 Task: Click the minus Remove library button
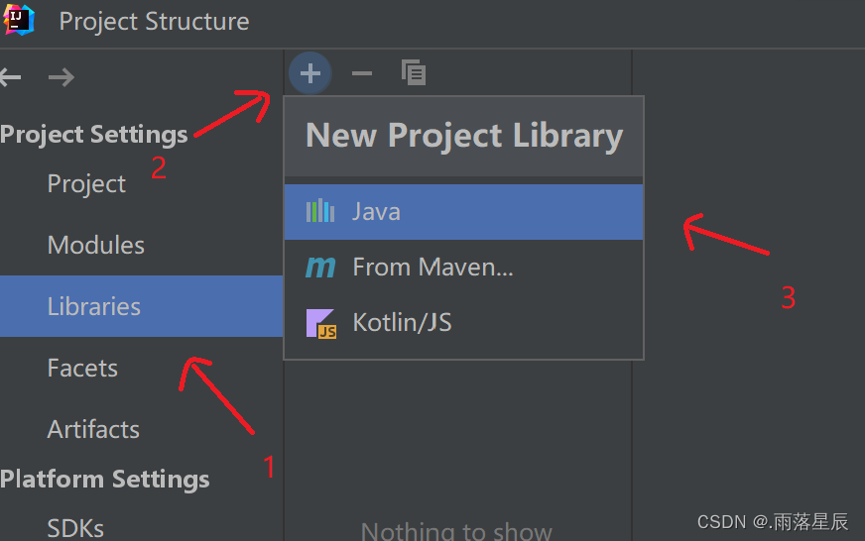362,73
